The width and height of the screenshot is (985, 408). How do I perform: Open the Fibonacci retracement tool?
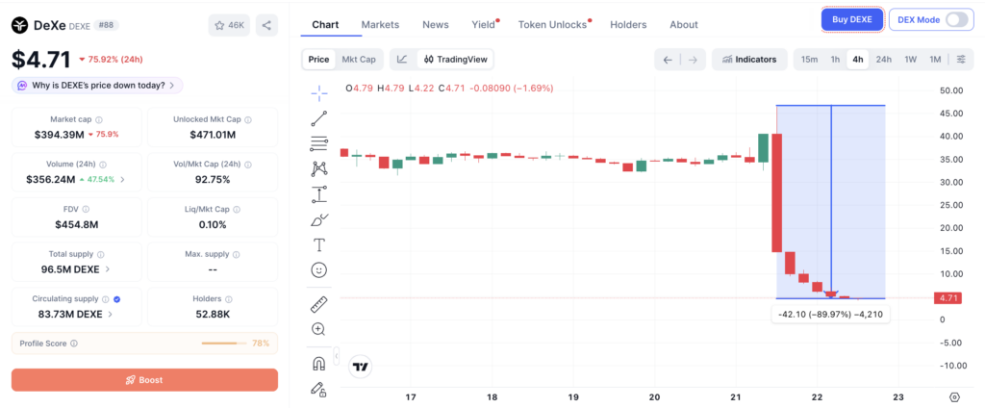click(x=319, y=144)
